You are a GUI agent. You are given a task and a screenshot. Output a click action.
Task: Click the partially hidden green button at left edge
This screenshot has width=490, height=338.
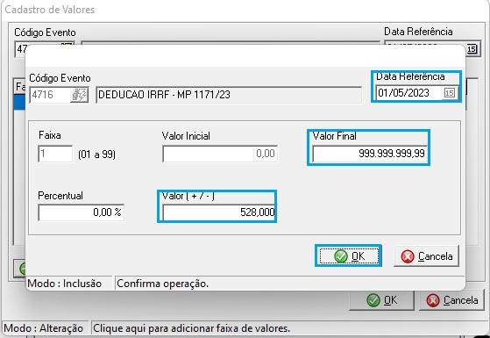21,269
